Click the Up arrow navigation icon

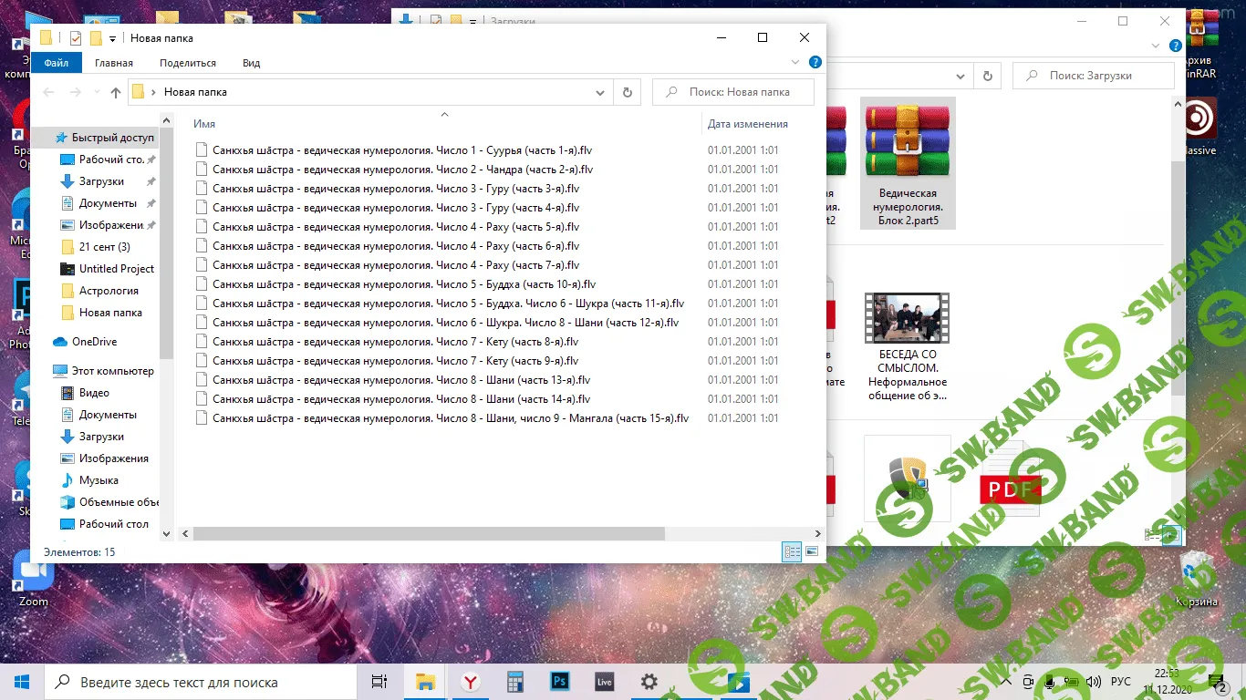(116, 92)
